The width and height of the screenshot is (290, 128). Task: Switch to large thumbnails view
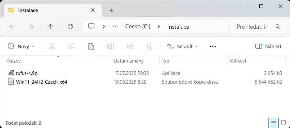(x=283, y=123)
